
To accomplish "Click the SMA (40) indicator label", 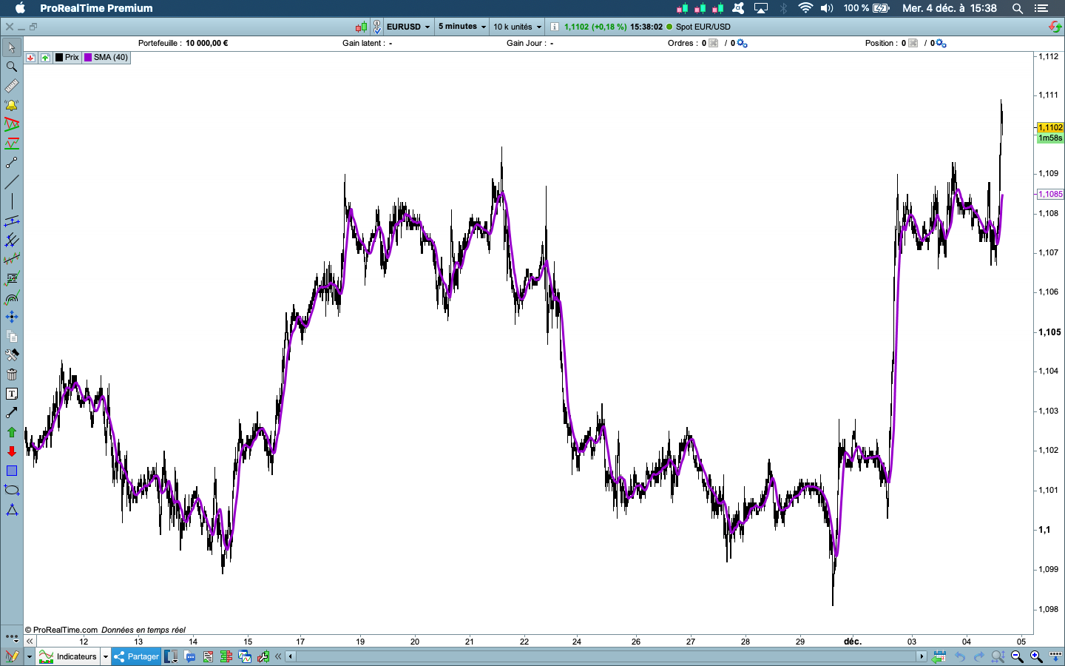I will point(111,57).
